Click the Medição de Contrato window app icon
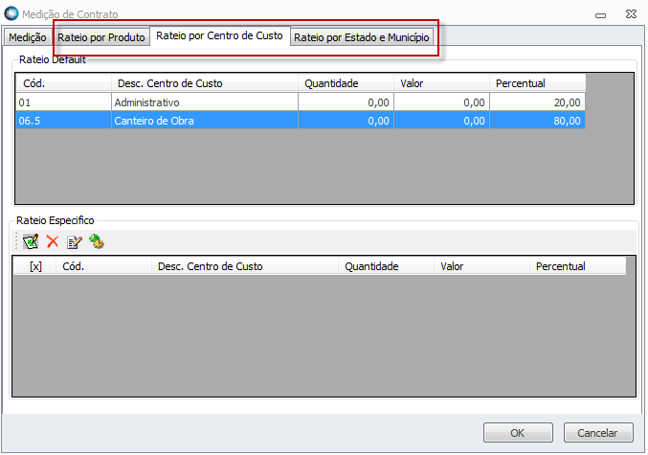The width and height of the screenshot is (648, 455). click(11, 13)
